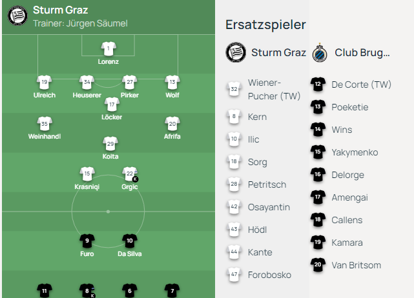Image resolution: width=414 pixels, height=298 pixels.
Task: Open Van Britsom substitute entry
Action: [346, 265]
